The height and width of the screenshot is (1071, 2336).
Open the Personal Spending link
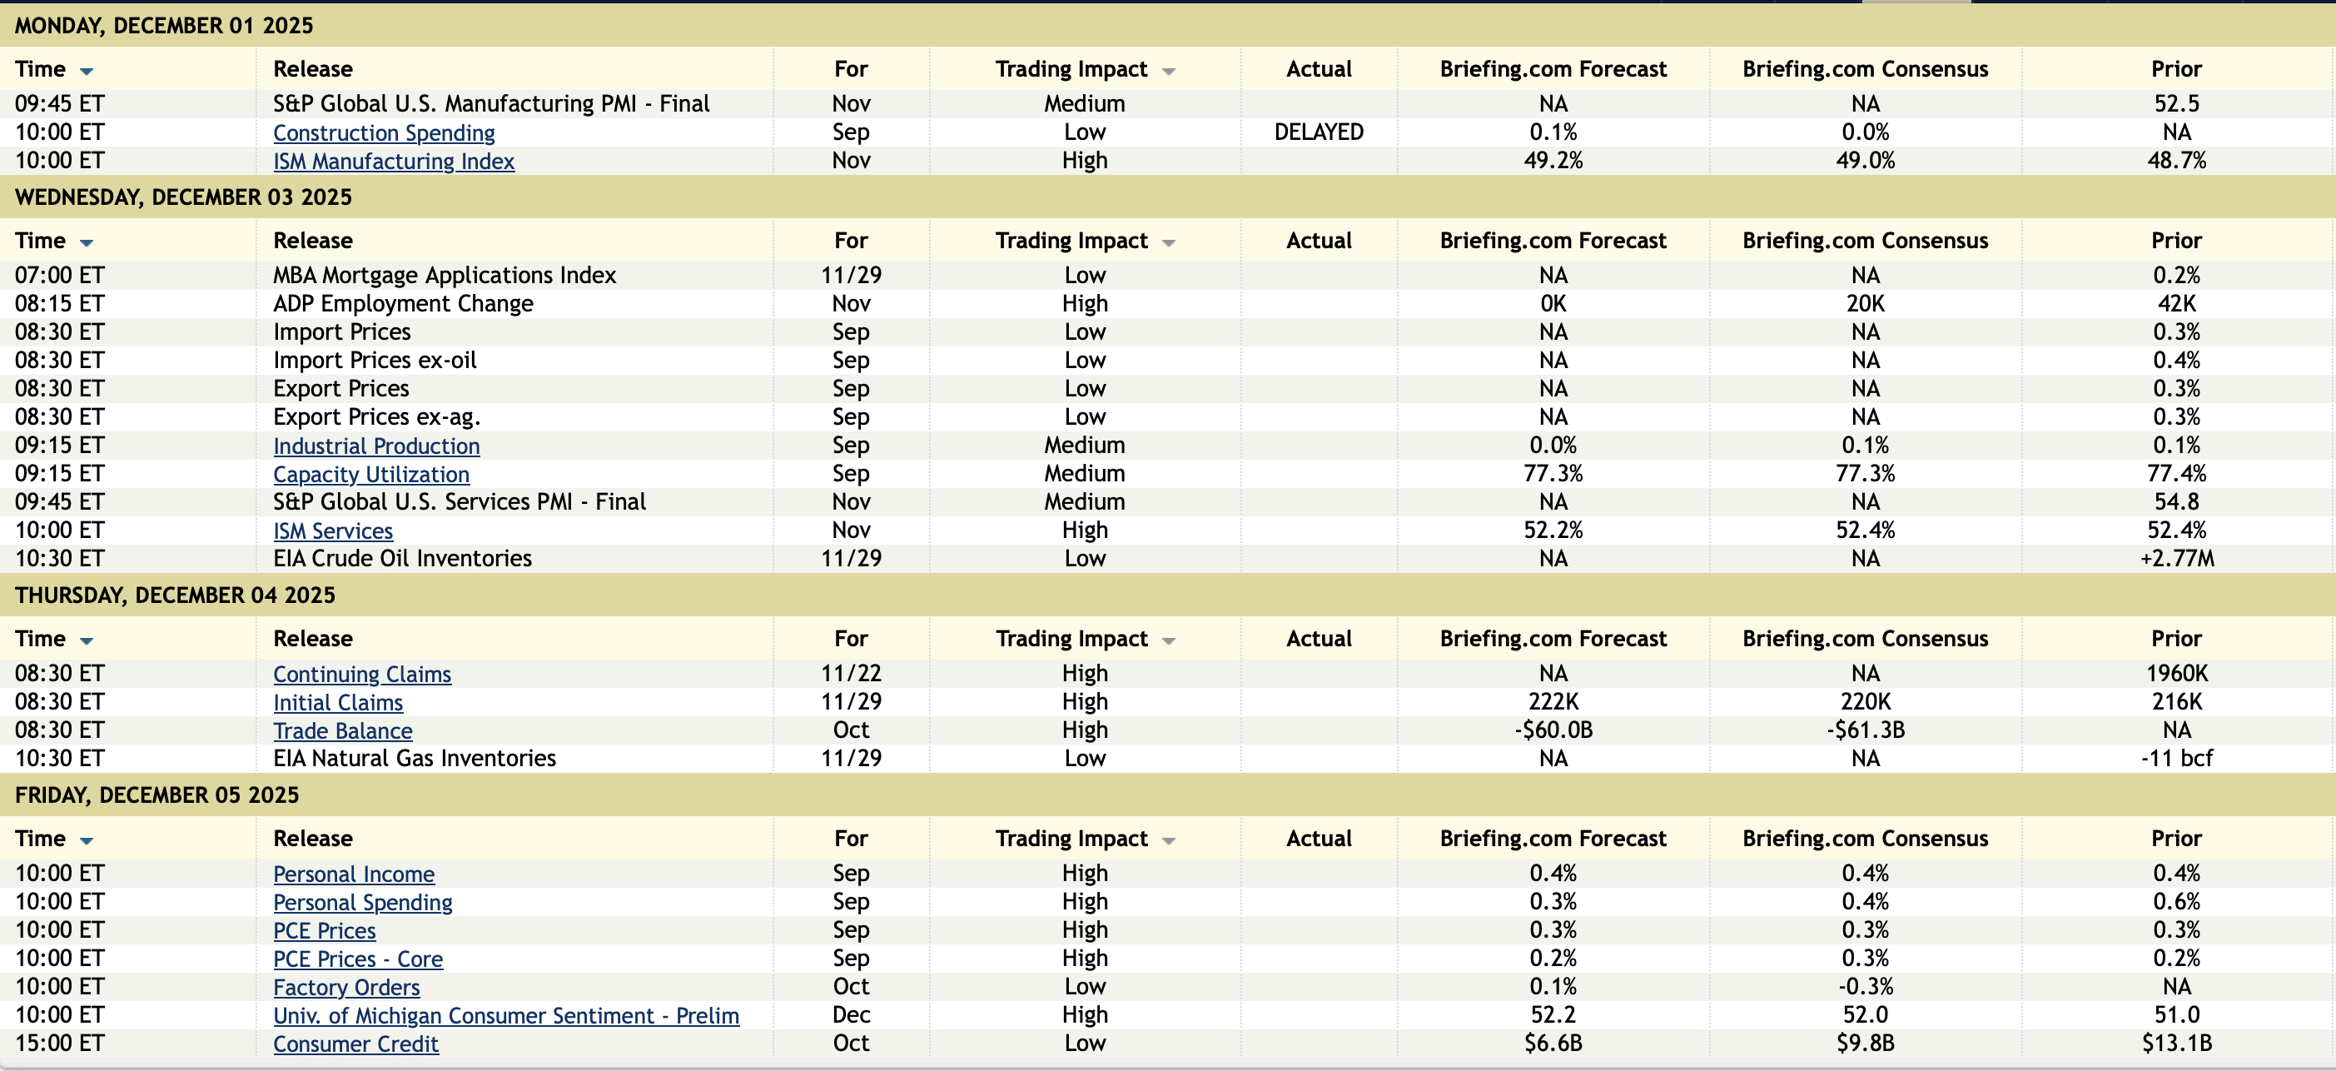[x=363, y=902]
